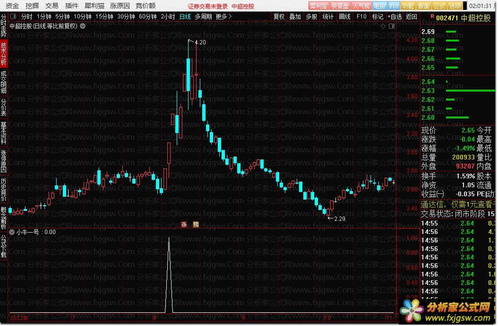Open the 交易 menu
The width and height of the screenshot is (498, 326).
point(52,6)
